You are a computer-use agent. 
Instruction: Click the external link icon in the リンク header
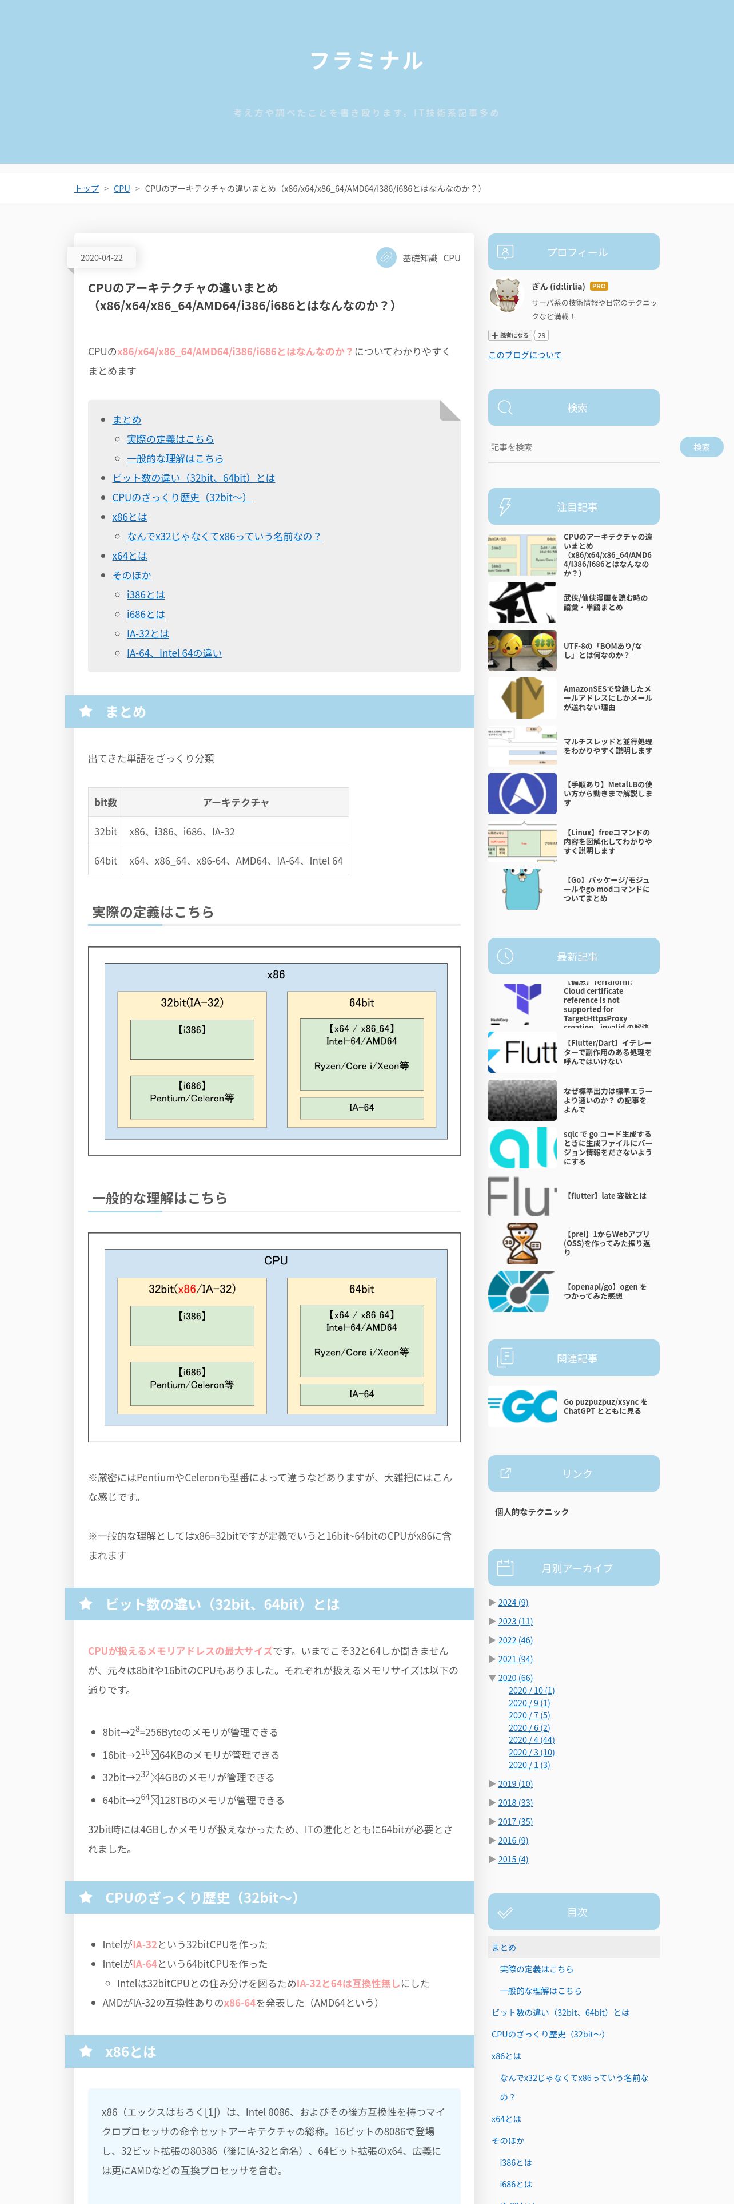click(x=505, y=1472)
